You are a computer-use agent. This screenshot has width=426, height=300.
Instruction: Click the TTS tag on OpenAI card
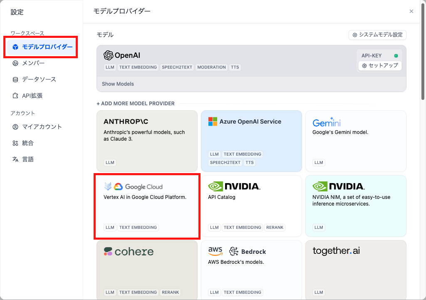tap(235, 67)
